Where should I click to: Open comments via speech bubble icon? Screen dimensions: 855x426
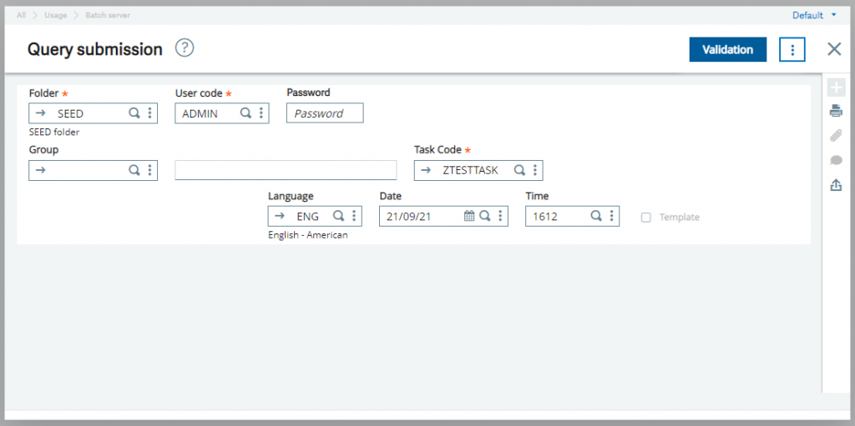(836, 160)
